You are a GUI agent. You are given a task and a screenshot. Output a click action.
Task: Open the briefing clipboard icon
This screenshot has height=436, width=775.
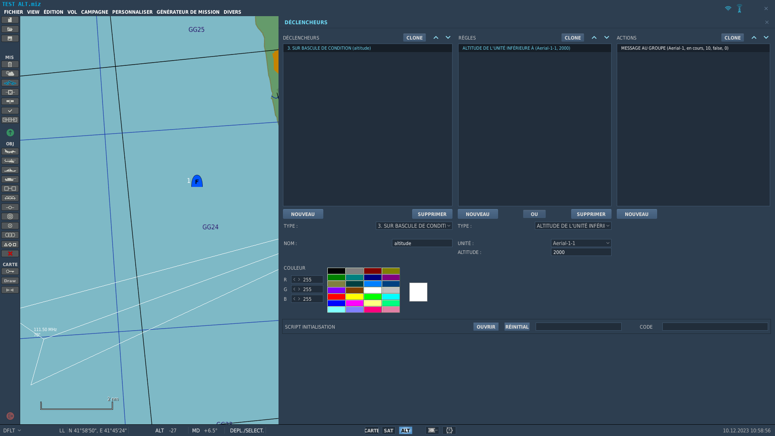click(x=10, y=64)
